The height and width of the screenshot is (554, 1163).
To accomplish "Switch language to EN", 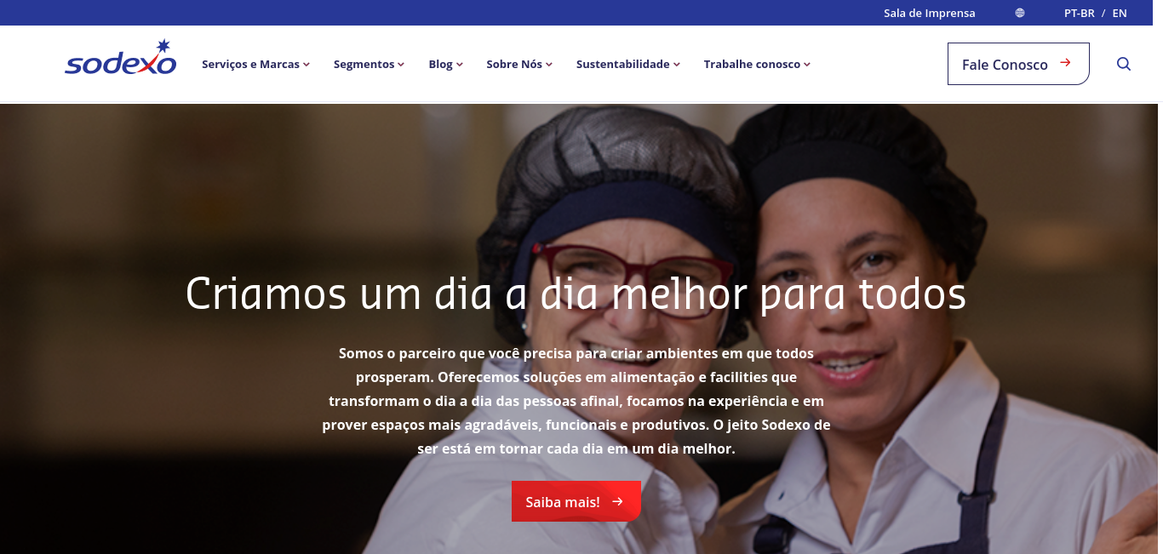I will point(1120,13).
